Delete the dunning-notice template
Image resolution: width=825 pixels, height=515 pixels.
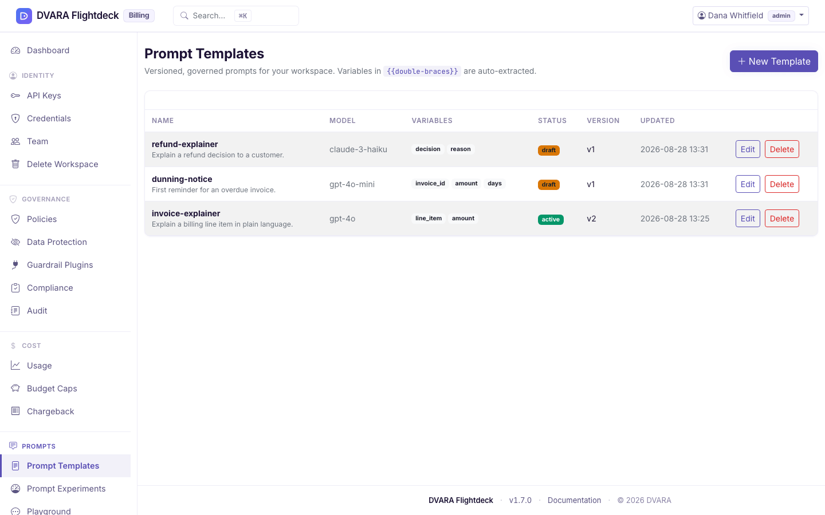(x=781, y=184)
